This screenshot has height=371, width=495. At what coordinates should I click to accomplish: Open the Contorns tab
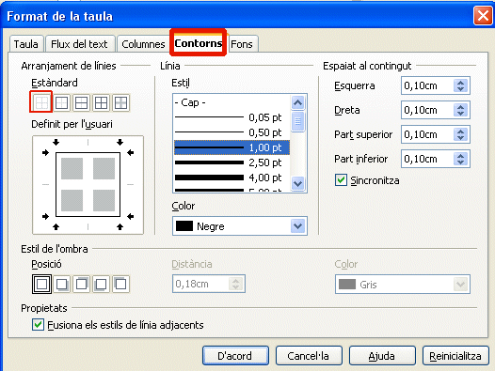(x=199, y=43)
